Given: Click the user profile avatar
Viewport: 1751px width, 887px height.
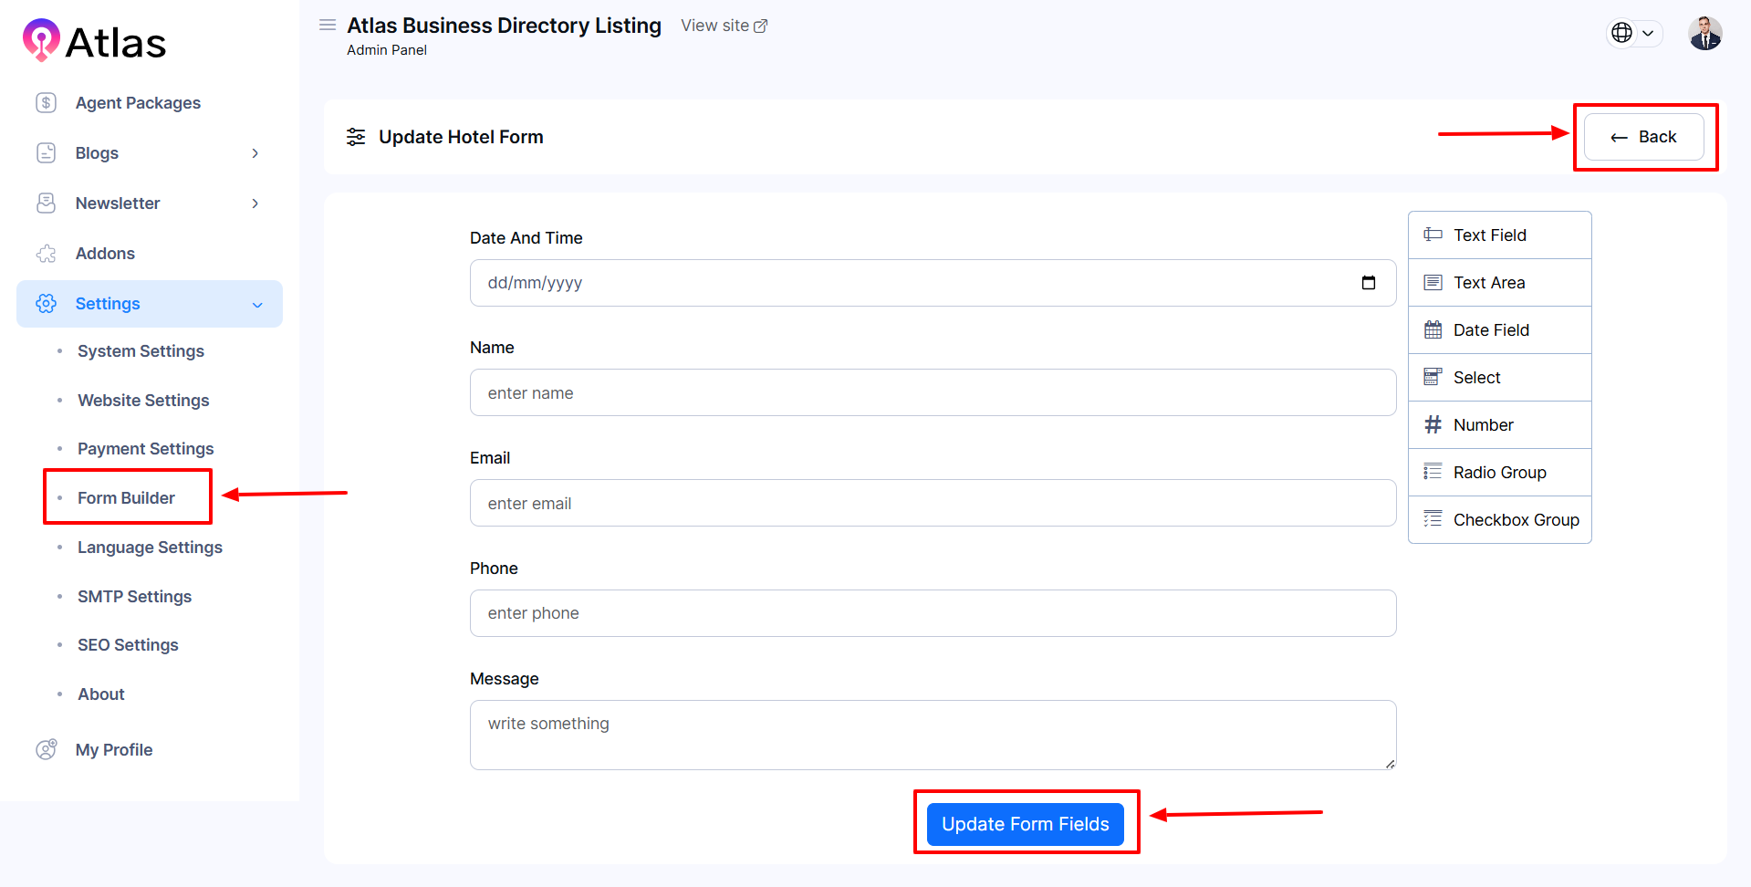Looking at the screenshot, I should tap(1704, 34).
